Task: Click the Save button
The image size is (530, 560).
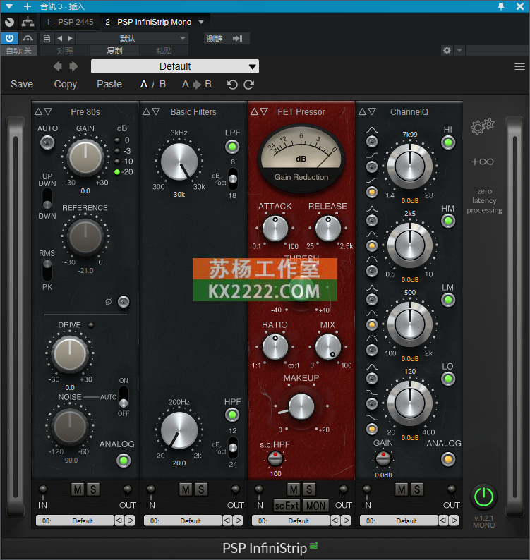Action: 22,84
